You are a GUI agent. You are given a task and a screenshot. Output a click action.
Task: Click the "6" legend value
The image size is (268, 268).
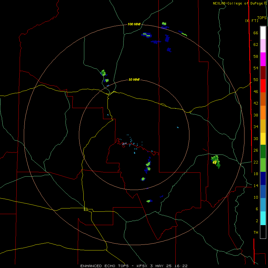(257, 209)
